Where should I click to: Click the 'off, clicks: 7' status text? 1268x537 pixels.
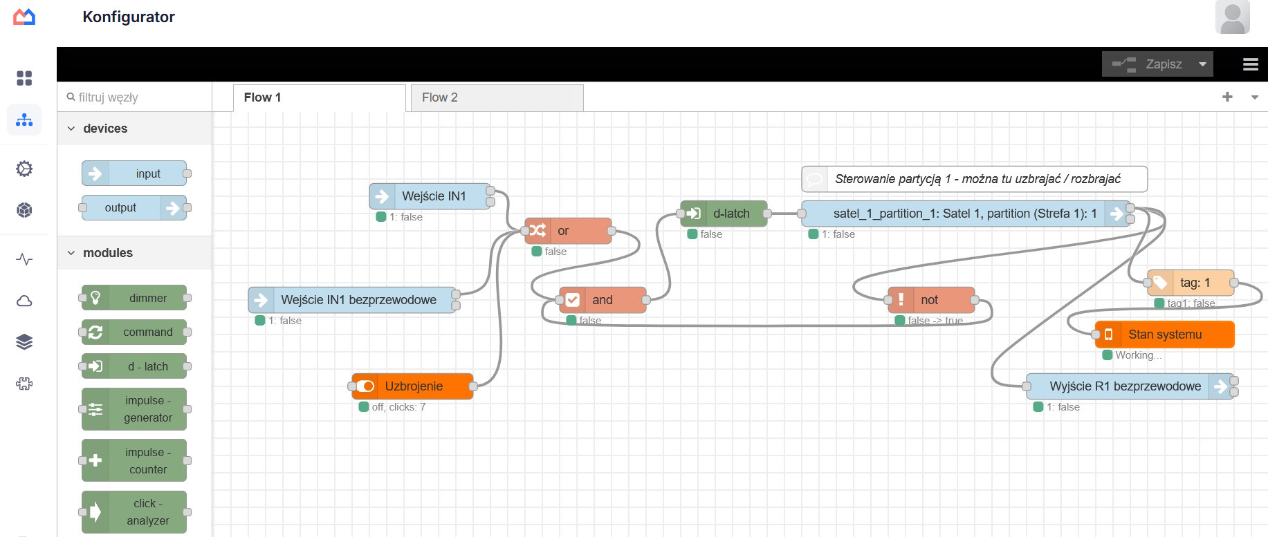398,407
